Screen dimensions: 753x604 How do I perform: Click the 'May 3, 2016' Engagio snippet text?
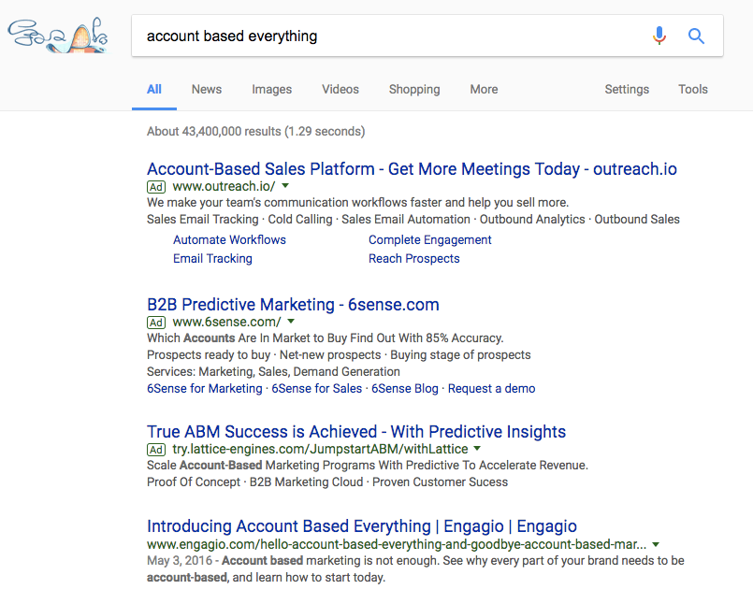(415, 569)
